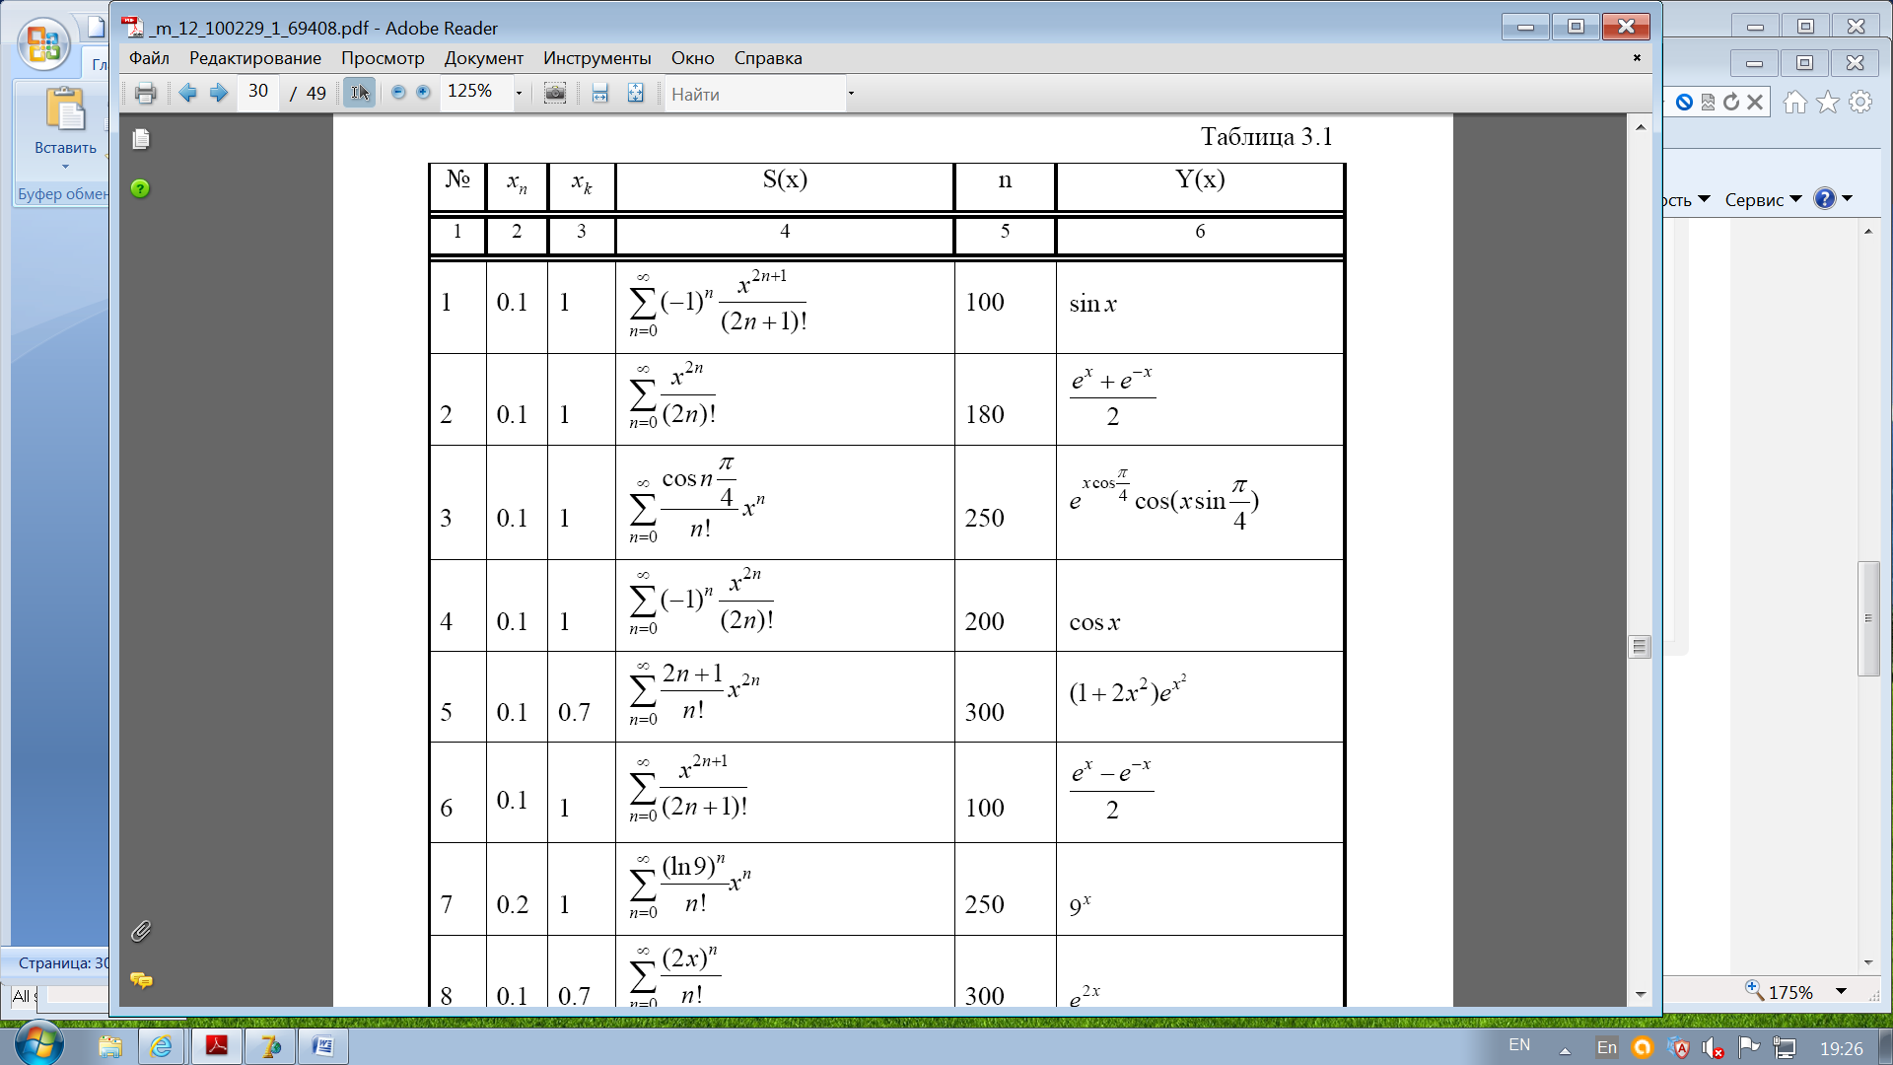Open the Просмотр menu
Screen dimensions: 1893x1065
(x=383, y=58)
